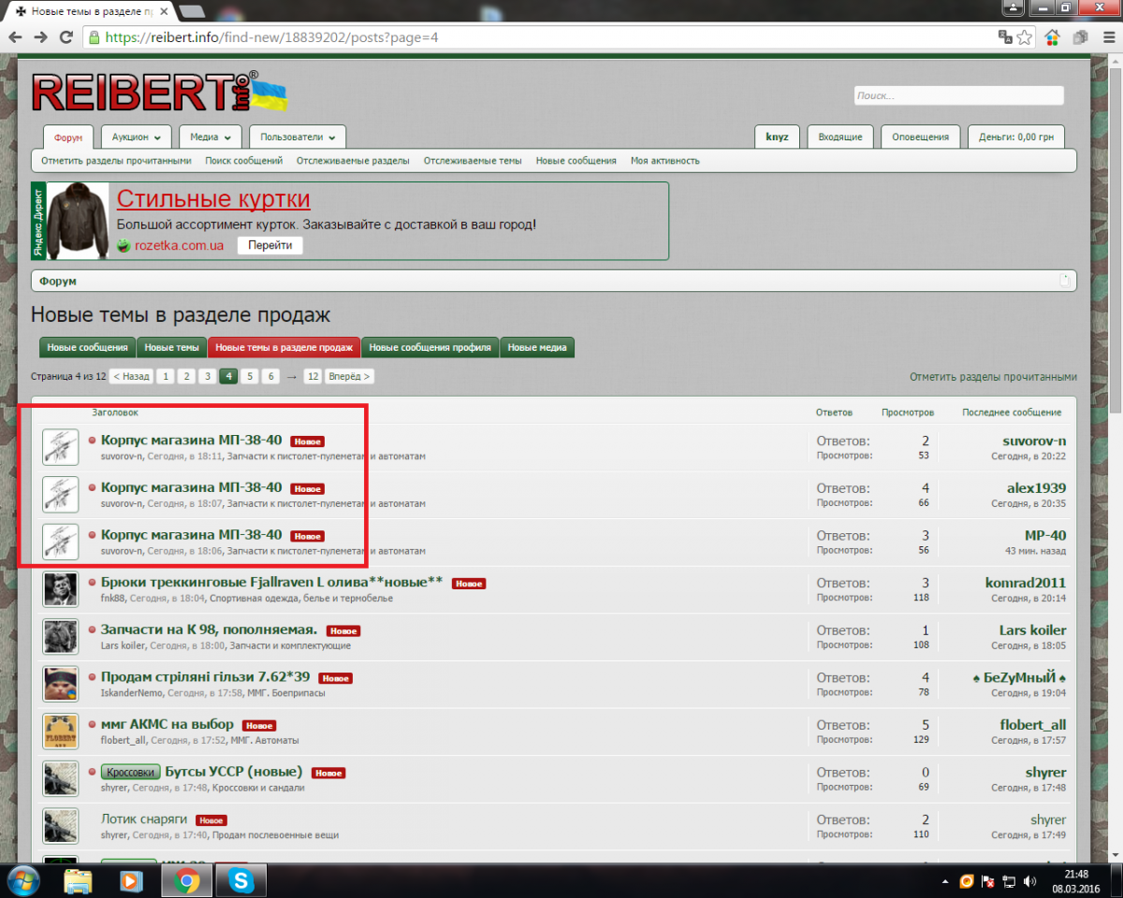Click the browser back arrow
The image size is (1123, 898).
click(15, 37)
